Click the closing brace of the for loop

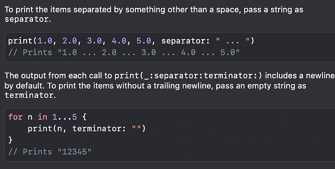click(x=10, y=140)
